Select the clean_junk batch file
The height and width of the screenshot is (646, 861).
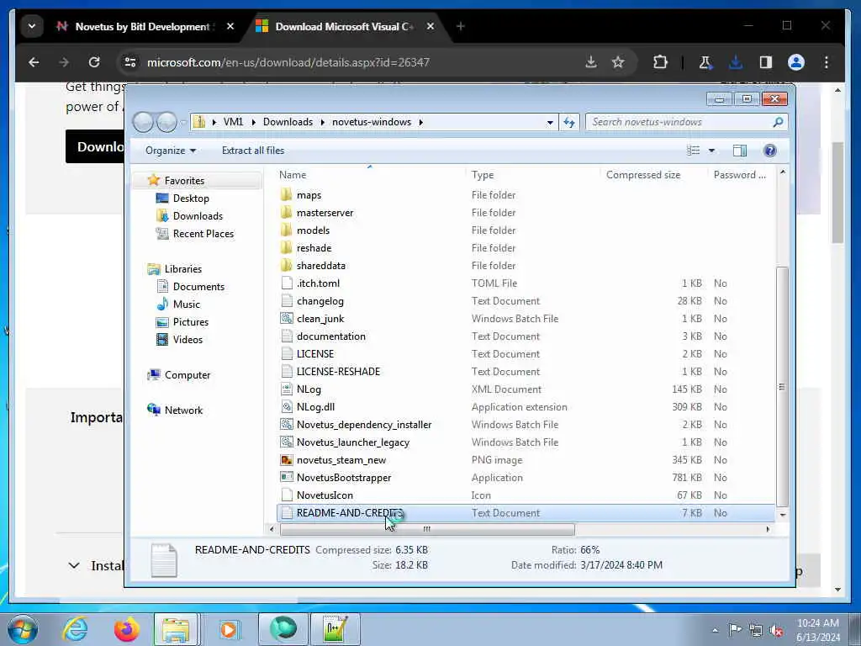pyautogui.click(x=320, y=319)
